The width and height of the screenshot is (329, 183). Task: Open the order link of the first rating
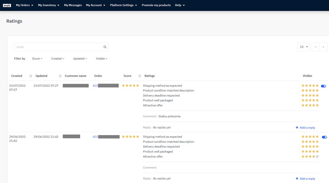point(95,86)
